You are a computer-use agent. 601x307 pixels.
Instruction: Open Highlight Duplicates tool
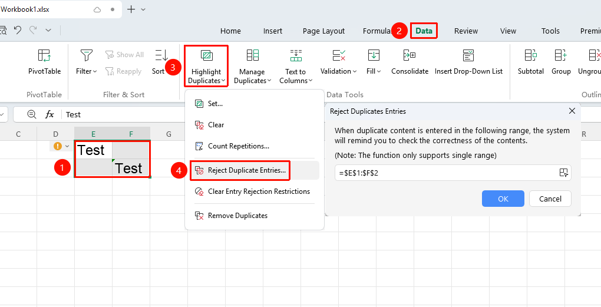tap(206, 66)
